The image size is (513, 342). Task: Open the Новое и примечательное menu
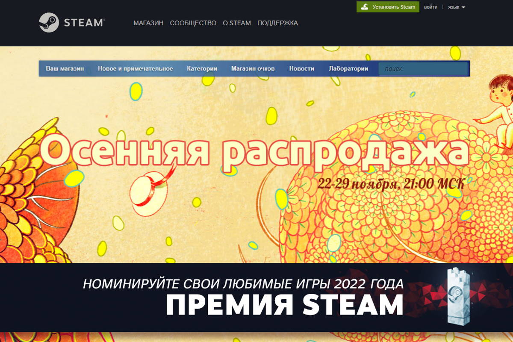pyautogui.click(x=135, y=69)
